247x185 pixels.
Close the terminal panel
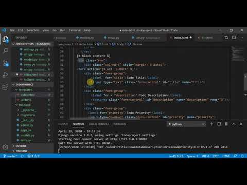[x=241, y=124]
